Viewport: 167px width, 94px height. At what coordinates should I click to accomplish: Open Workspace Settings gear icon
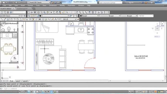[22, 16]
